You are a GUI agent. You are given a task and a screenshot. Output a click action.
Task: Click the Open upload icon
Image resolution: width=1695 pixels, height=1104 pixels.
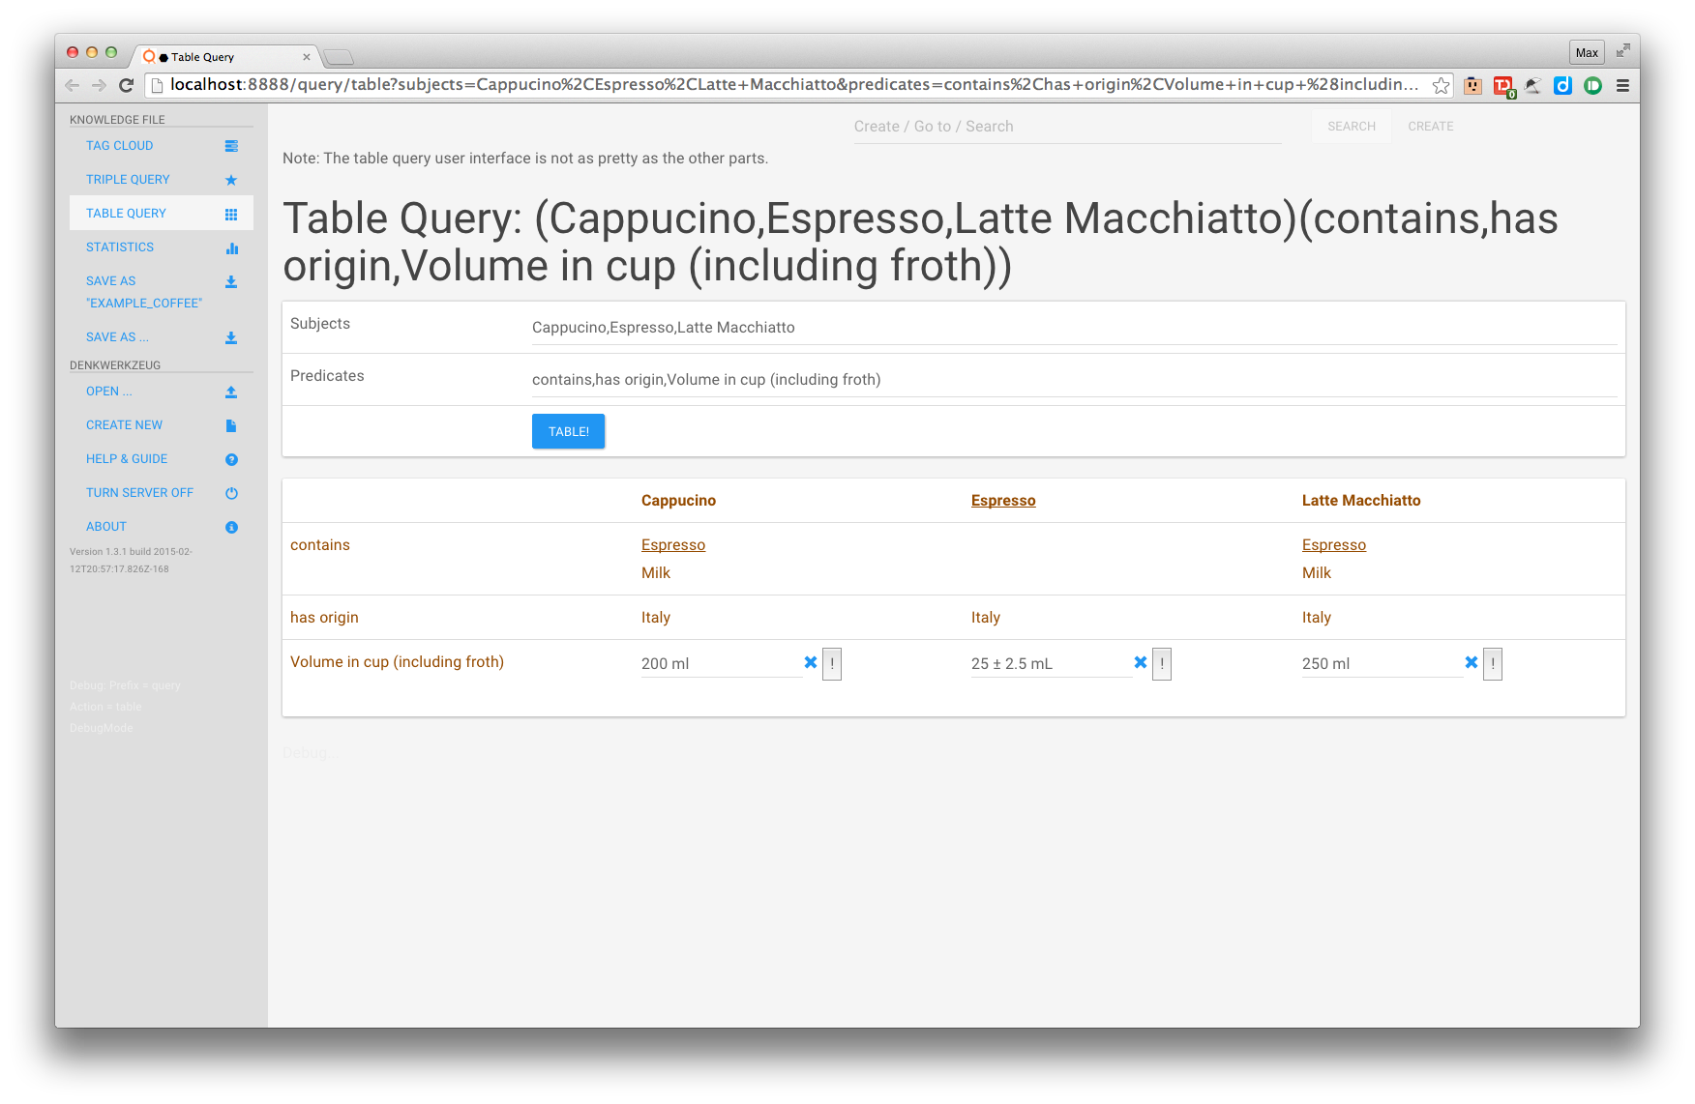click(231, 392)
